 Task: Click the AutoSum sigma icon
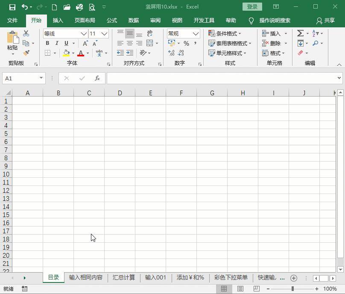pyautogui.click(x=300, y=33)
